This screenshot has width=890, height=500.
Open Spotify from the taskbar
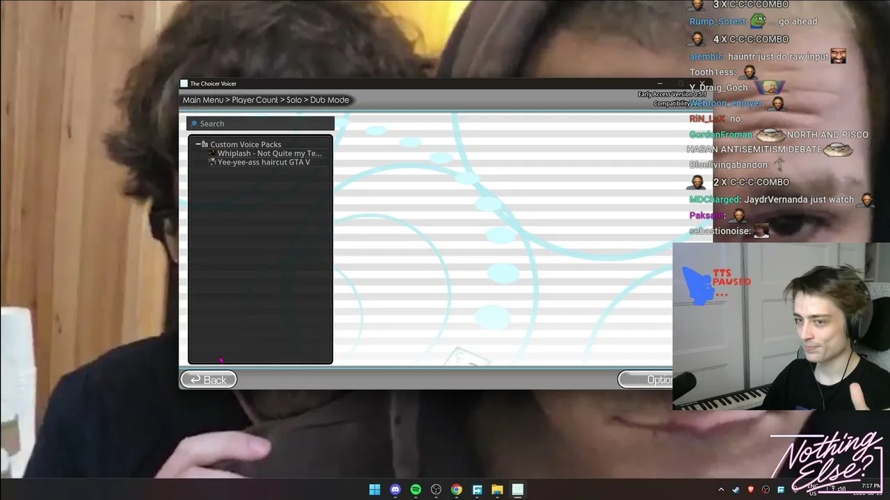416,490
